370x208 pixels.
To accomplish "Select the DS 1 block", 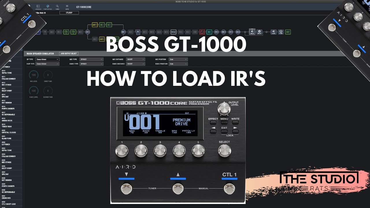I will coord(80,32).
